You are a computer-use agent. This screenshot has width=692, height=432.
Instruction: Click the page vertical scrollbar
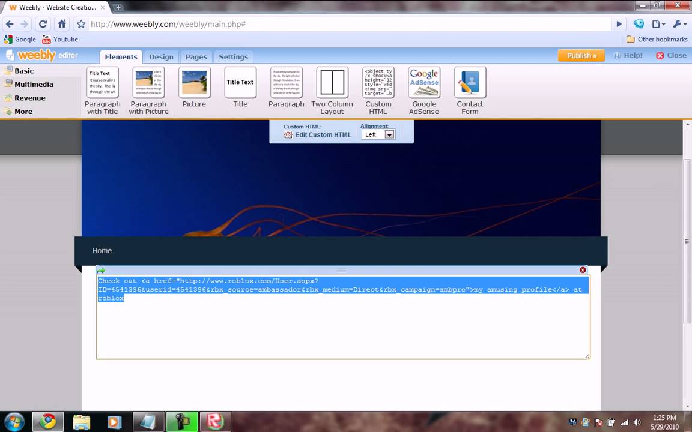pos(687,241)
